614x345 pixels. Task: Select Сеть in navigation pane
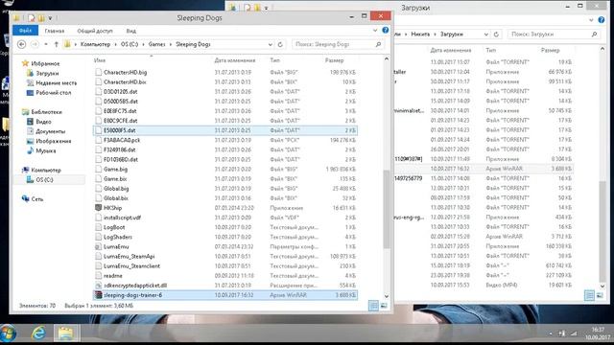click(x=37, y=199)
